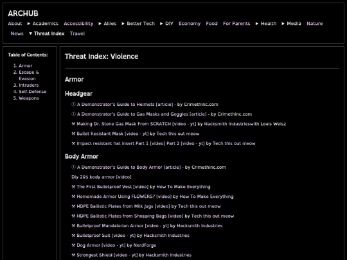
Task: Go to Accessibility section
Action: [x=78, y=24]
